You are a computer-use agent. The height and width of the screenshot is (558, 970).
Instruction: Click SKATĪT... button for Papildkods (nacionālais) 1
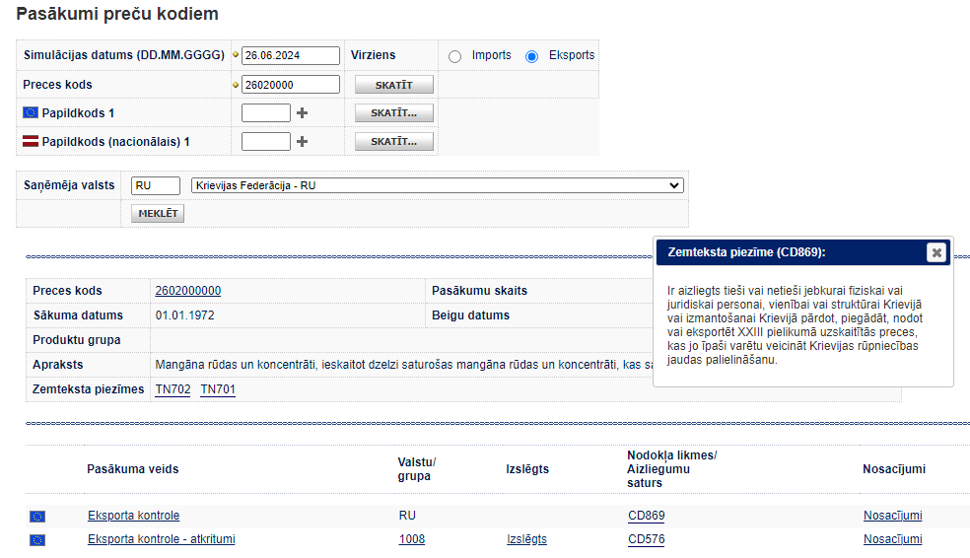pyautogui.click(x=393, y=142)
